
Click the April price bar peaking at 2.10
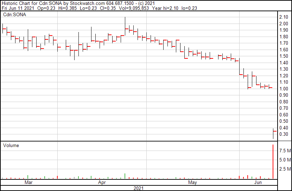125,26
